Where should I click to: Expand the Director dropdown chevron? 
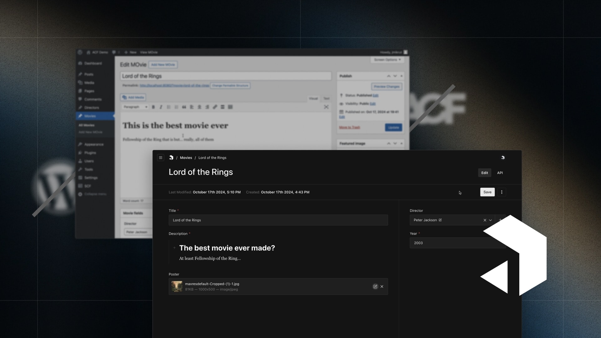(491, 220)
